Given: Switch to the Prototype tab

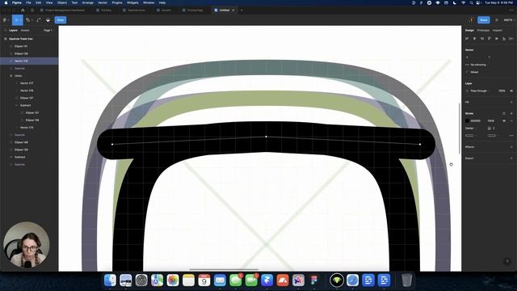Looking at the screenshot, I should (x=483, y=31).
